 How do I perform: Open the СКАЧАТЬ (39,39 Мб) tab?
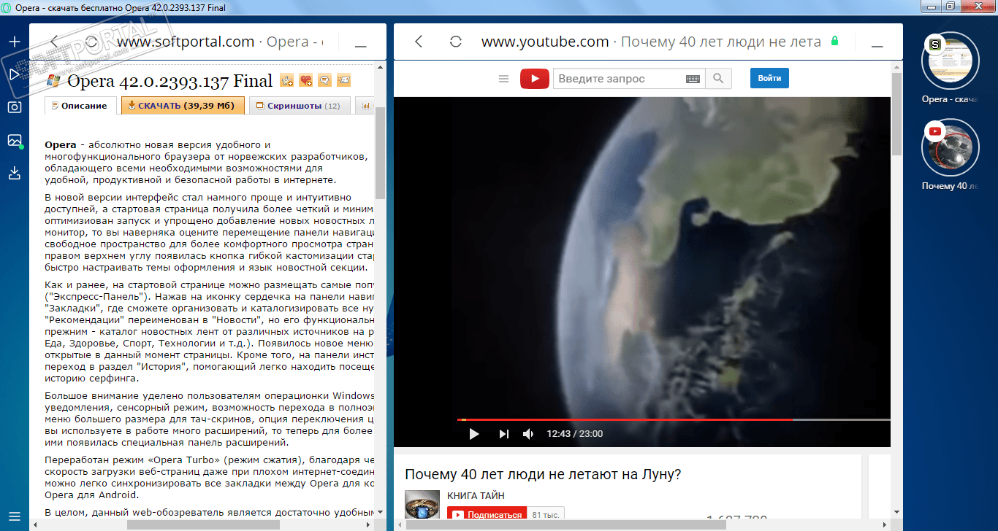coord(183,106)
